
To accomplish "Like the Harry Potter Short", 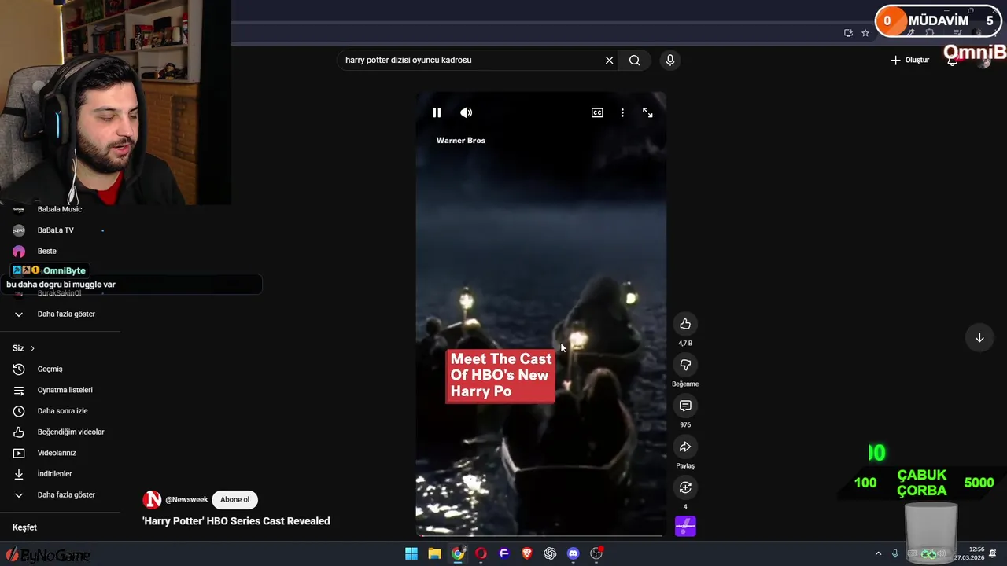I will (x=685, y=324).
